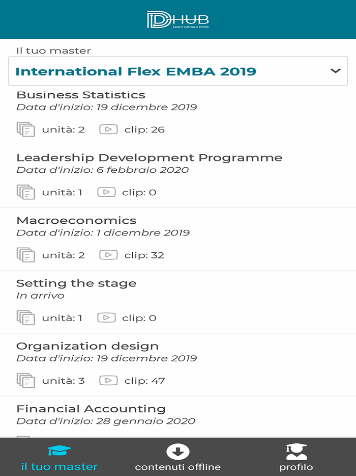Expand the master selection chevron
Image resolution: width=356 pixels, height=476 pixels.
point(335,71)
